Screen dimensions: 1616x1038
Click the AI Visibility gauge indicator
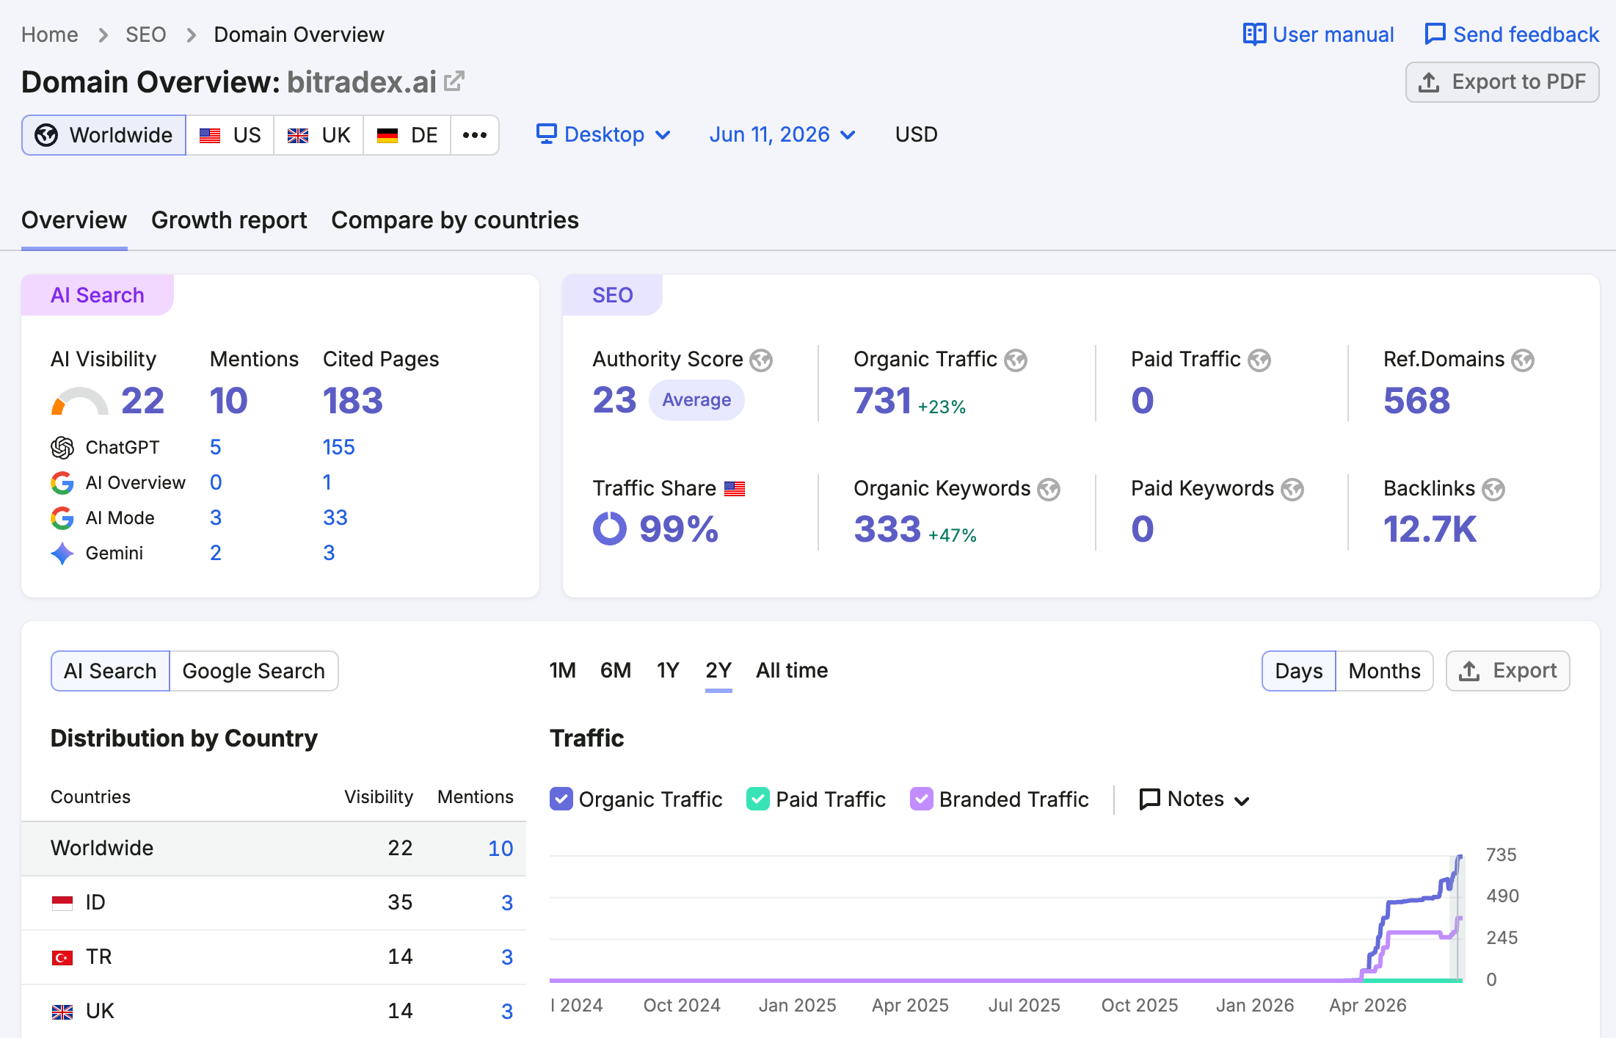coord(79,401)
